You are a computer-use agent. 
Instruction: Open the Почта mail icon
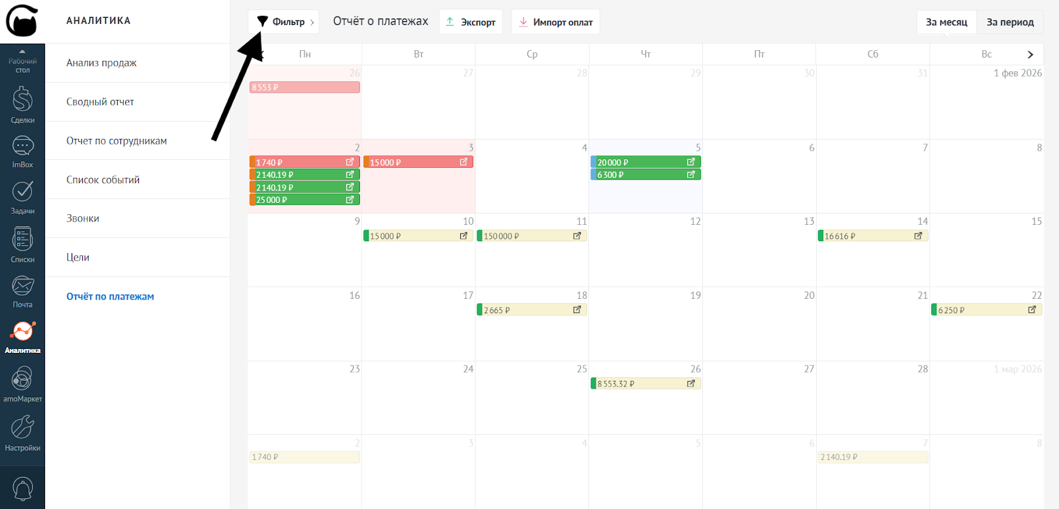23,291
